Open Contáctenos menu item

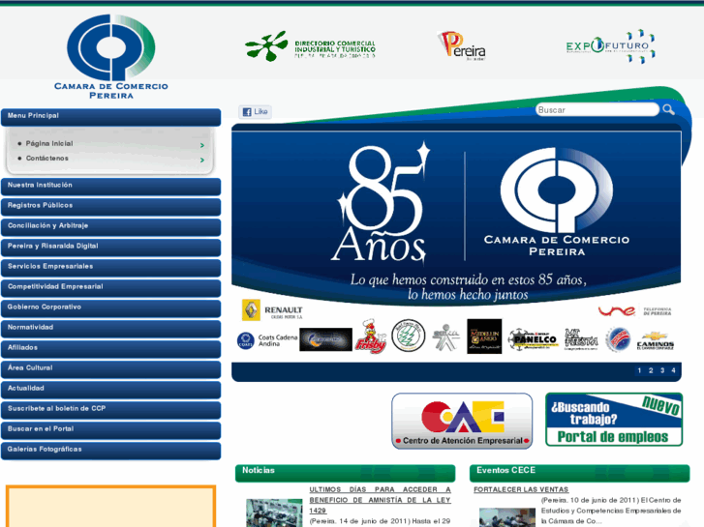(x=47, y=159)
